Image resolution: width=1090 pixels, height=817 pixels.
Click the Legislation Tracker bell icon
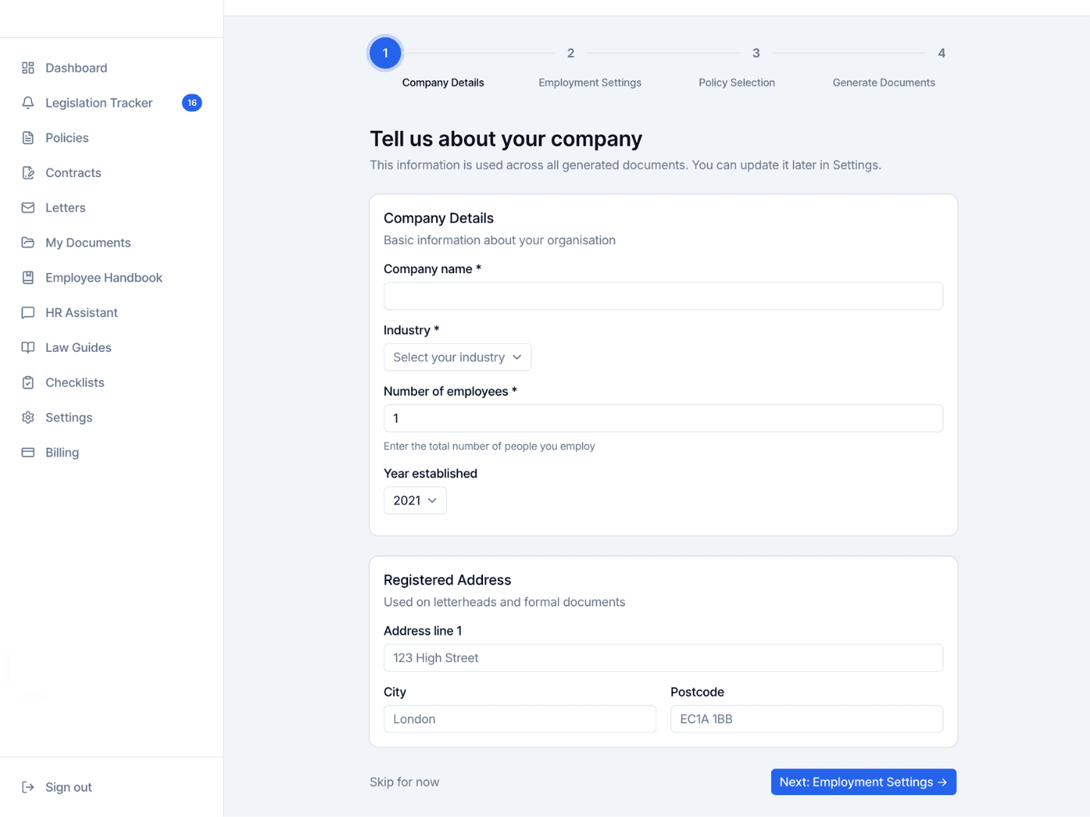click(28, 103)
